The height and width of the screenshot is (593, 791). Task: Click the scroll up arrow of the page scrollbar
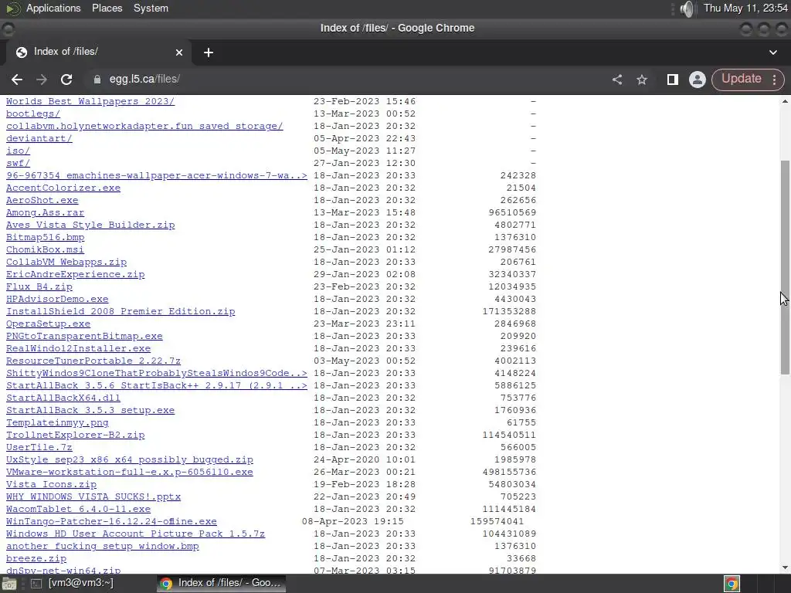coord(785,101)
